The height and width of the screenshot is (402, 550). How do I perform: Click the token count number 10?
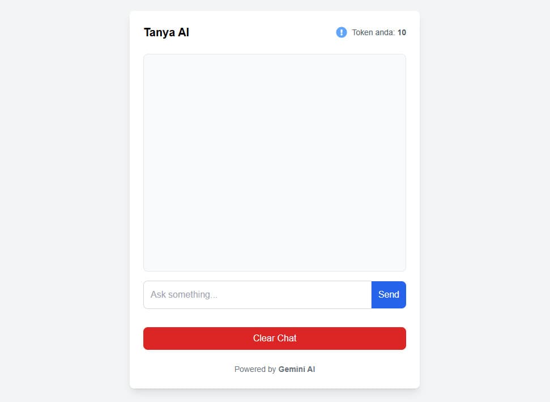coord(402,32)
